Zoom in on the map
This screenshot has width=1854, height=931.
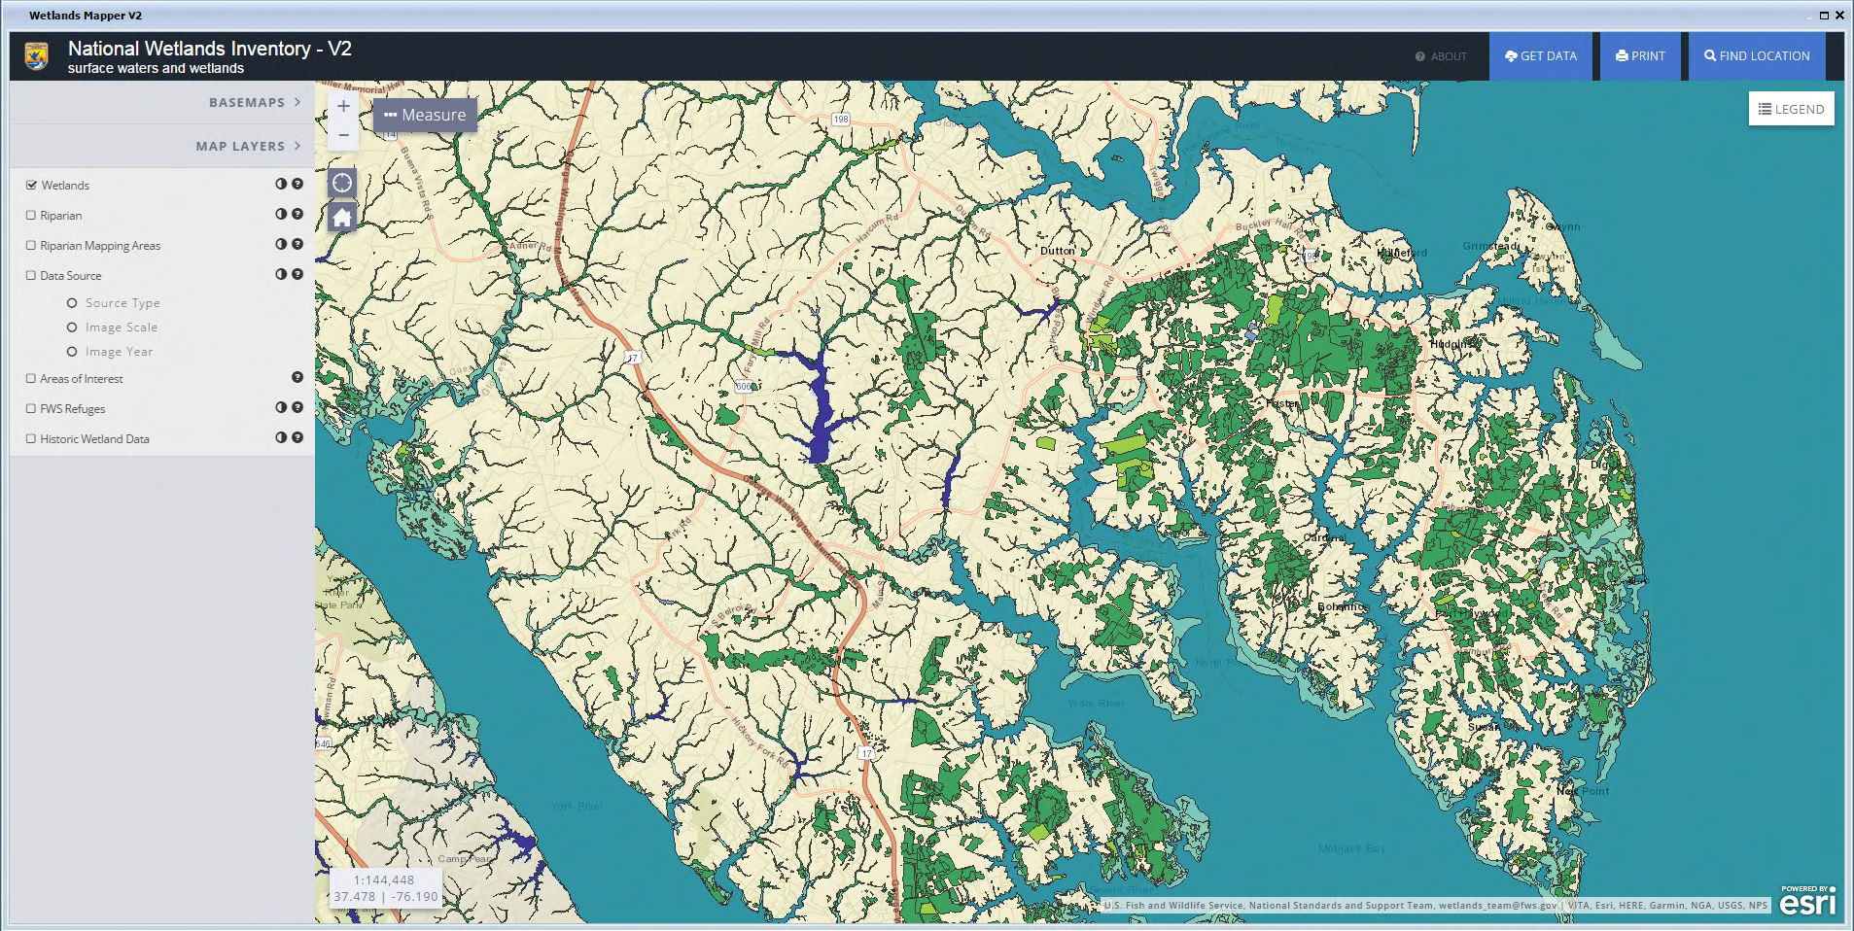(343, 106)
